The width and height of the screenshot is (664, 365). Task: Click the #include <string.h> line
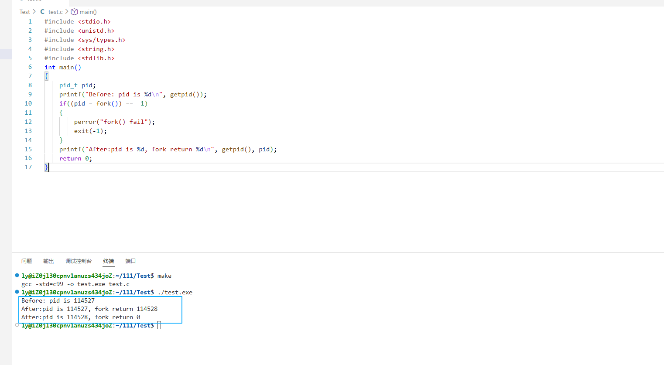[79, 49]
